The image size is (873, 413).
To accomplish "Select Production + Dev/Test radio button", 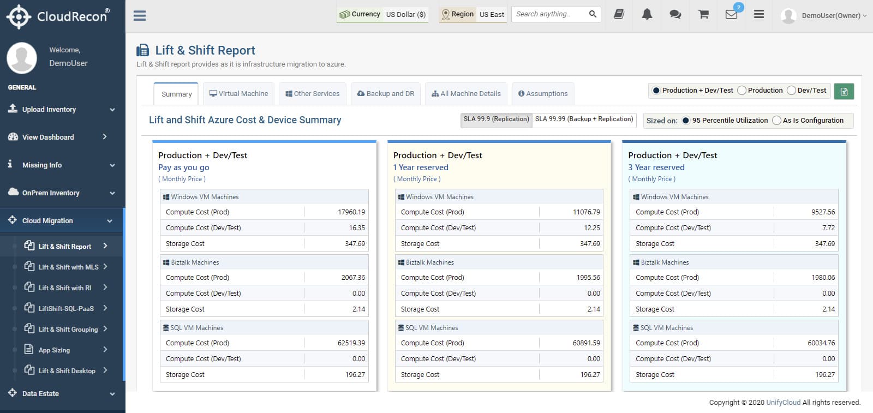I will 656,91.
